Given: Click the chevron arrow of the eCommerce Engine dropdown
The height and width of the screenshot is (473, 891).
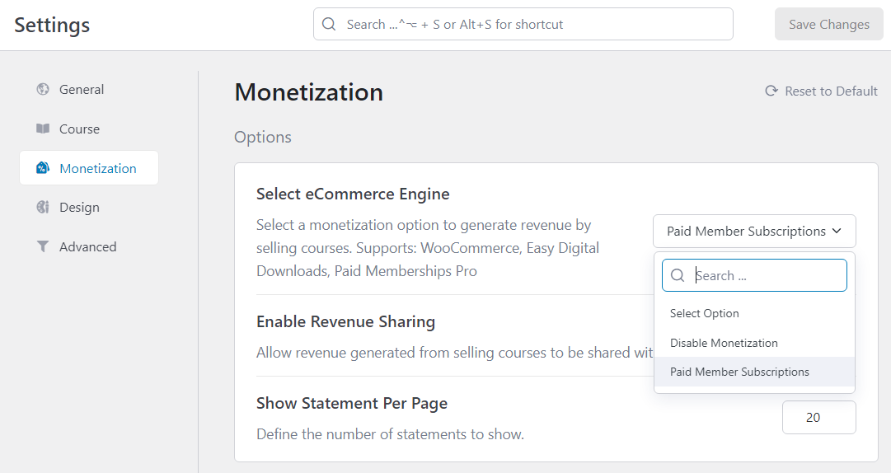Looking at the screenshot, I should [837, 231].
